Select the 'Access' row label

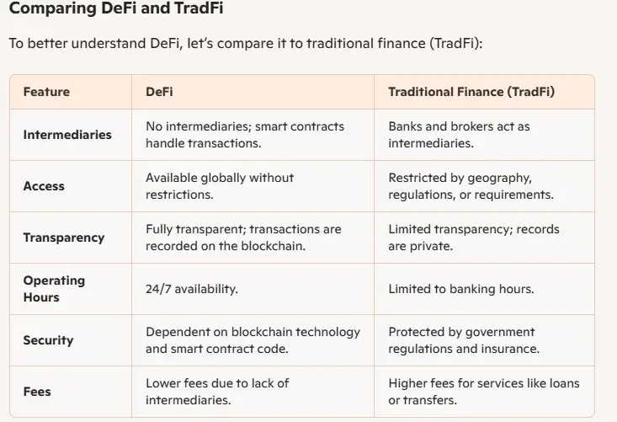coord(44,186)
